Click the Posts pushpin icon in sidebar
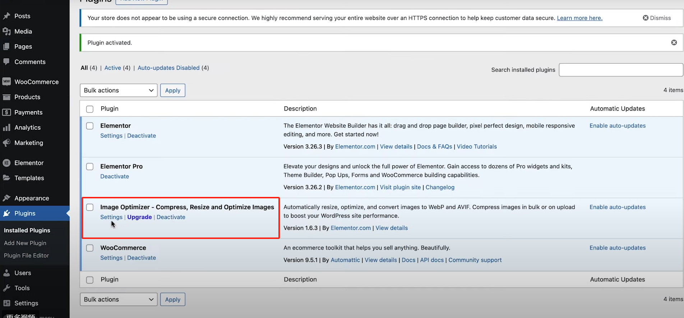684x318 pixels. [6, 16]
